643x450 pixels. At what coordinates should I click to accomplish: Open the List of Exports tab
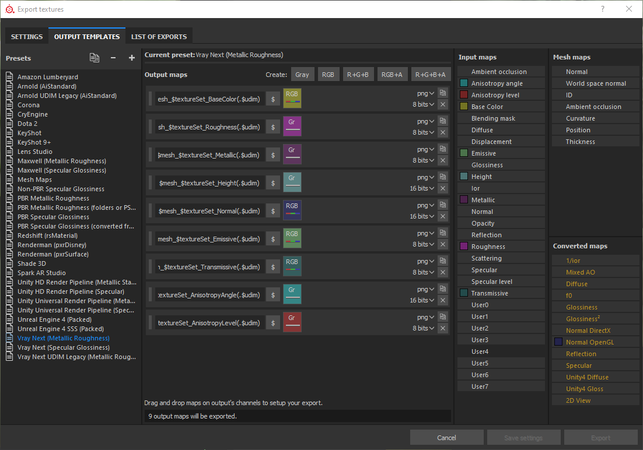pos(159,37)
